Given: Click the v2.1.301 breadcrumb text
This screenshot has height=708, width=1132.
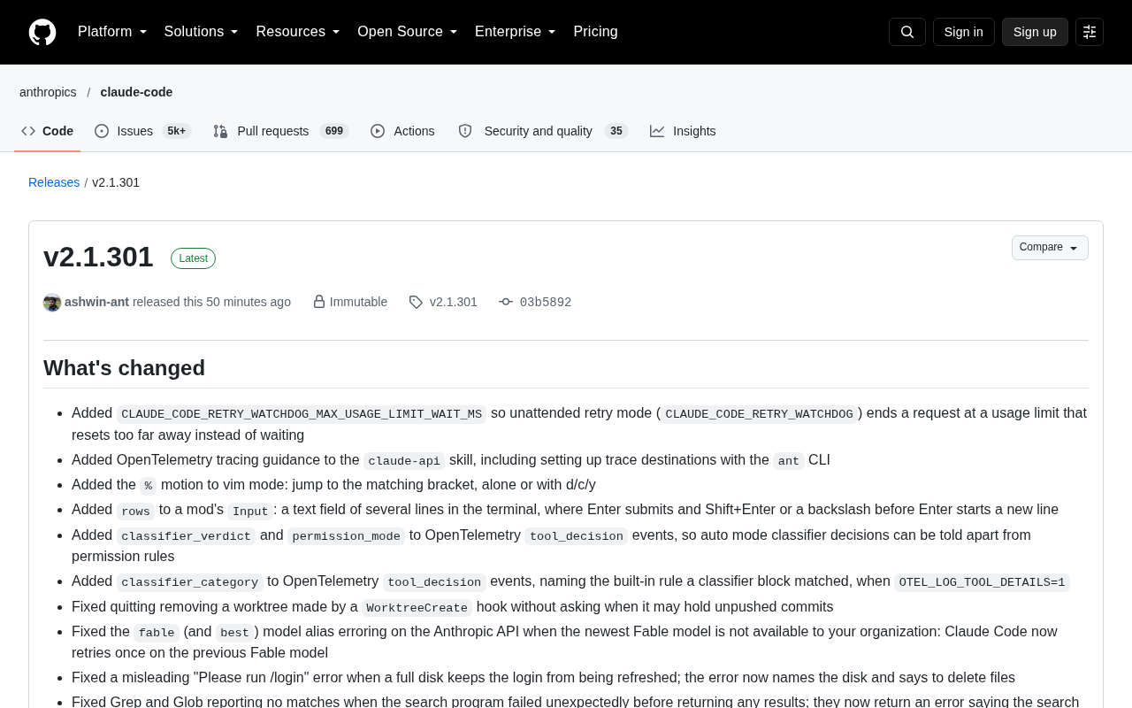Looking at the screenshot, I should pos(116,182).
